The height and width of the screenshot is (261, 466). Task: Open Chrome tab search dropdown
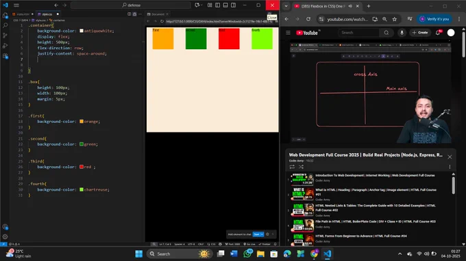(x=286, y=6)
